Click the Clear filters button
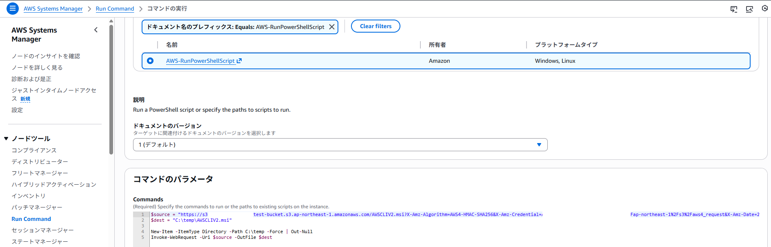This screenshot has height=247, width=771. [376, 26]
